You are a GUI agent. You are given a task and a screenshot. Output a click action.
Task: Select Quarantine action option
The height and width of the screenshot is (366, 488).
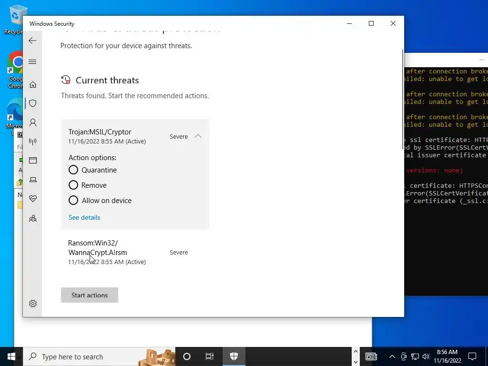[x=73, y=170]
